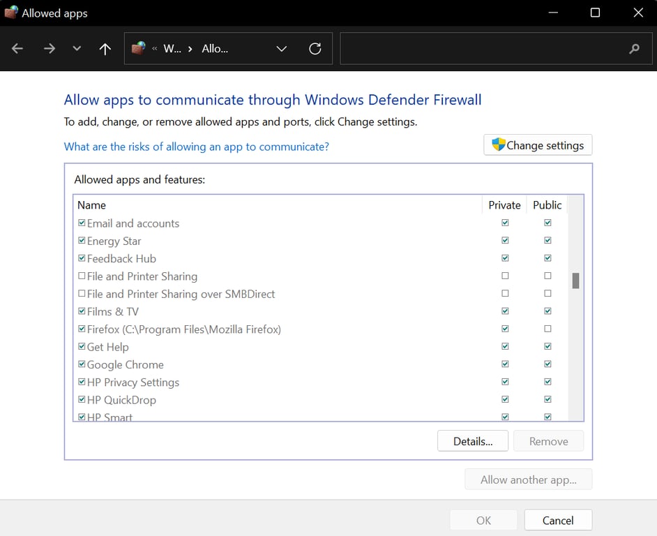Click the firewall icon in the address bar
This screenshot has width=657, height=536.
tap(139, 48)
